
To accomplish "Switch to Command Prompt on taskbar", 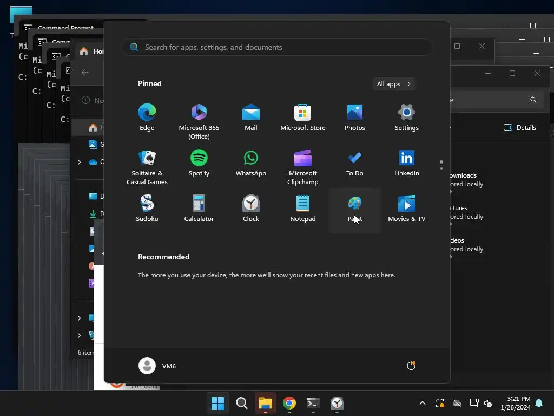I will coord(313,403).
